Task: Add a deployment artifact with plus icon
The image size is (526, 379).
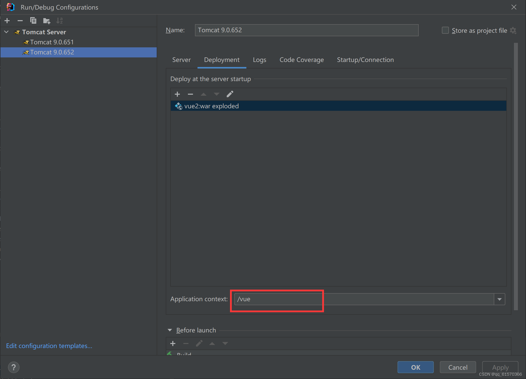Action: [177, 94]
